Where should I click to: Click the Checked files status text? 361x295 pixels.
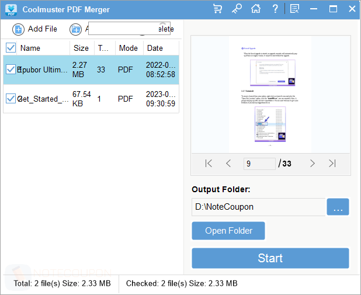pyautogui.click(x=182, y=283)
